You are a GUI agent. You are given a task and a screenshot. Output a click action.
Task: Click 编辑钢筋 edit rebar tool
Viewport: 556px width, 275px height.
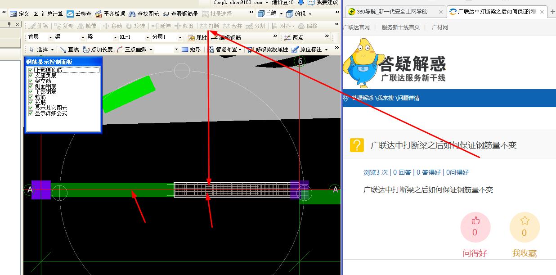pos(226,37)
